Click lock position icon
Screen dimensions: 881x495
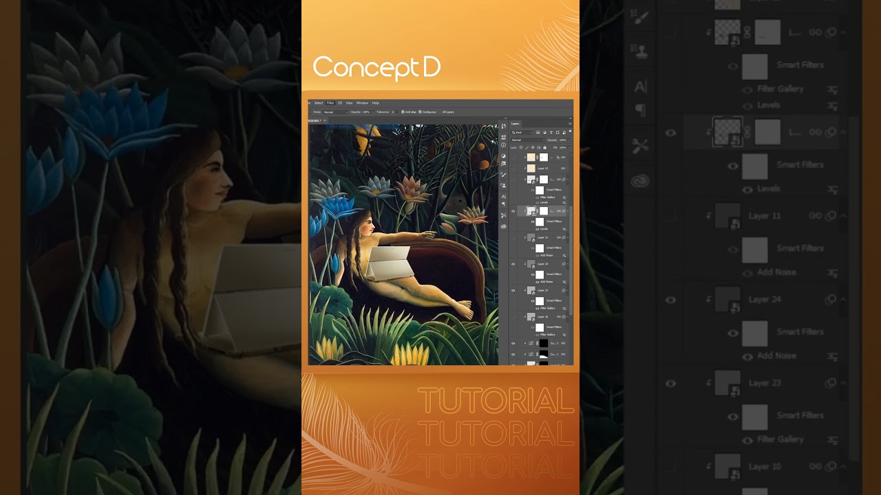point(533,147)
